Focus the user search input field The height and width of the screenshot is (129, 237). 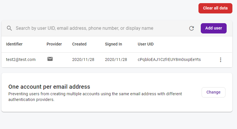(x=100, y=28)
